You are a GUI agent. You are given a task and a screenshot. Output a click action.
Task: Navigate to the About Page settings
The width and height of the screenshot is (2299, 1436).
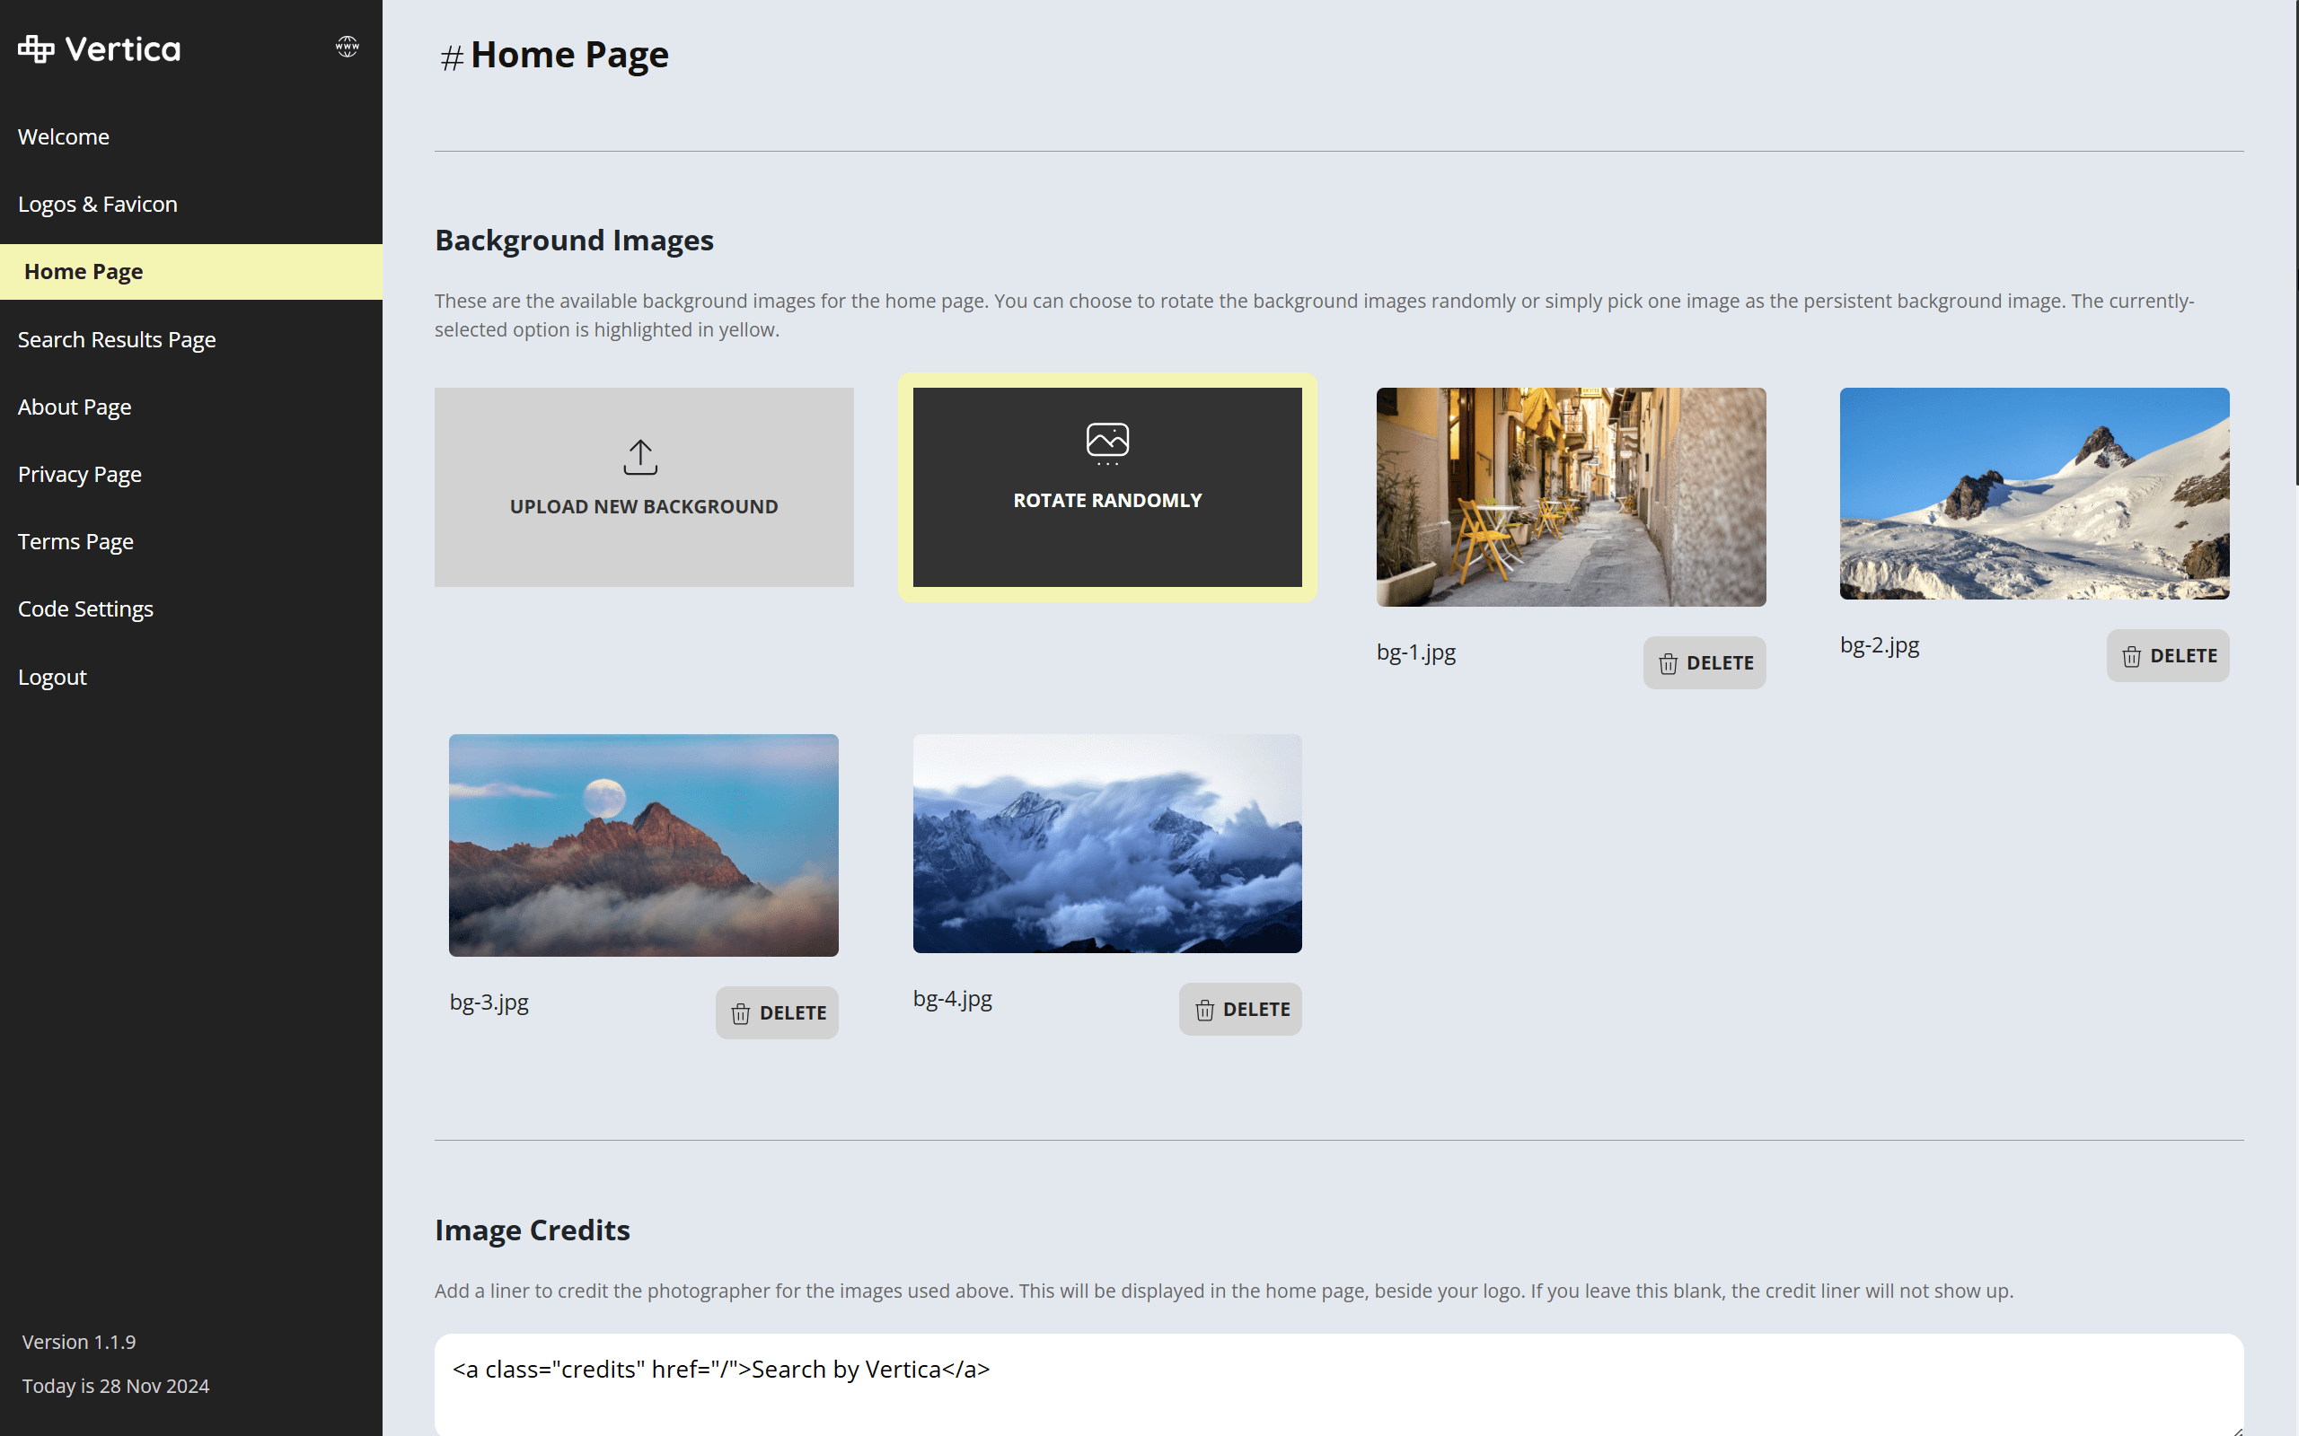(75, 407)
